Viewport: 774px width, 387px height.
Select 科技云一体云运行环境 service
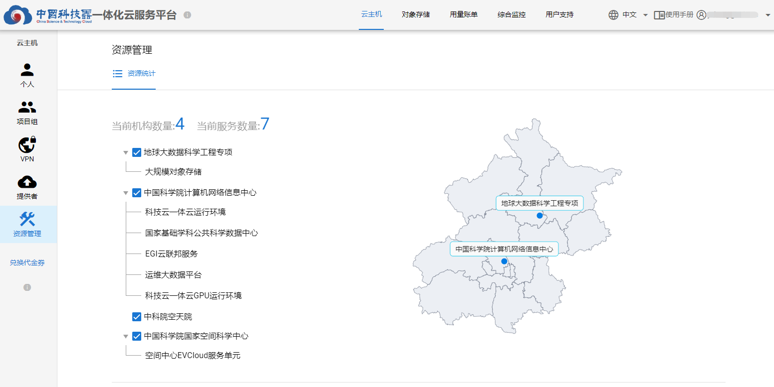tap(185, 212)
